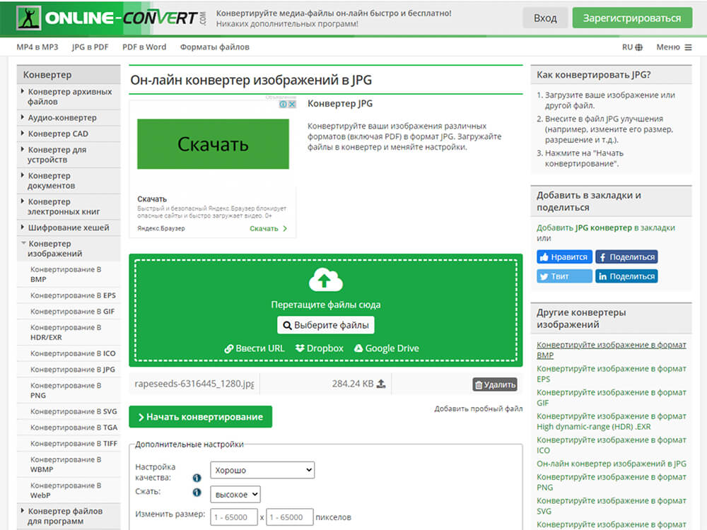Open the Сжать dropdown showing высокое
Viewport: 707px width, 530px height.
(x=235, y=495)
